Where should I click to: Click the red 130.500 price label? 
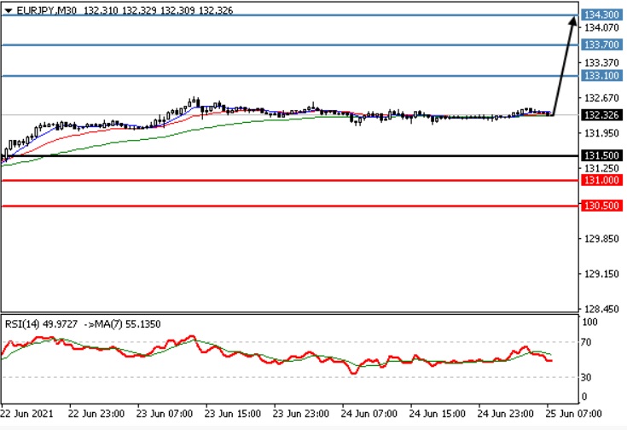pyautogui.click(x=601, y=206)
